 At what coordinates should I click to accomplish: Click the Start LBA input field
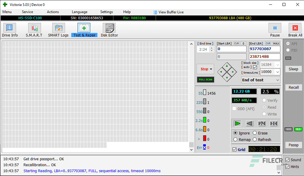point(232,49)
